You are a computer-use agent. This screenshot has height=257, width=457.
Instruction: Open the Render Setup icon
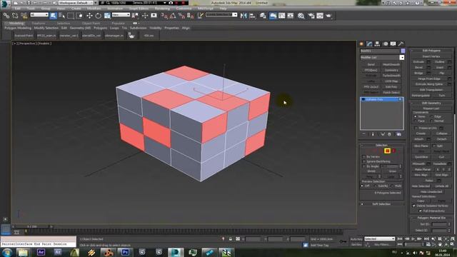coord(311,16)
